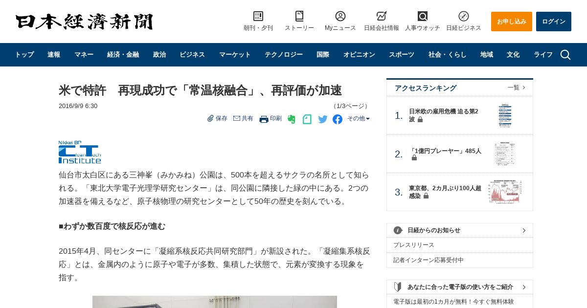The image size is (587, 308).
Task: Share to the teal note icon
Action: (x=307, y=119)
